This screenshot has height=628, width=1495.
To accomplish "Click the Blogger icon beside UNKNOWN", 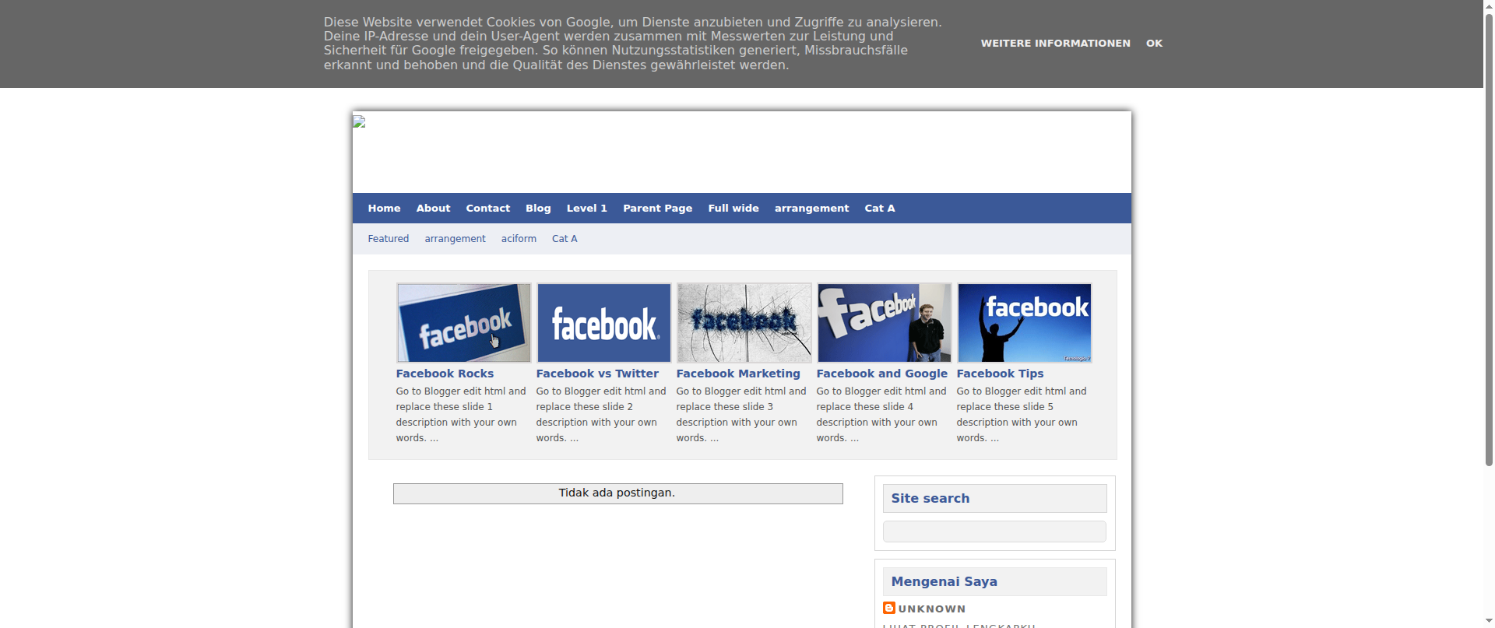I will (x=888, y=608).
